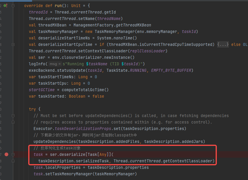The width and height of the screenshot is (248, 180).
Task: Expand the {...} folded code placeholder
Action: coord(223,44)
